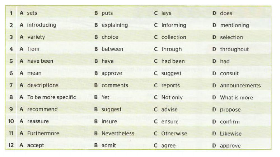Pick option B 'explaining' in question 2

pos(115,25)
